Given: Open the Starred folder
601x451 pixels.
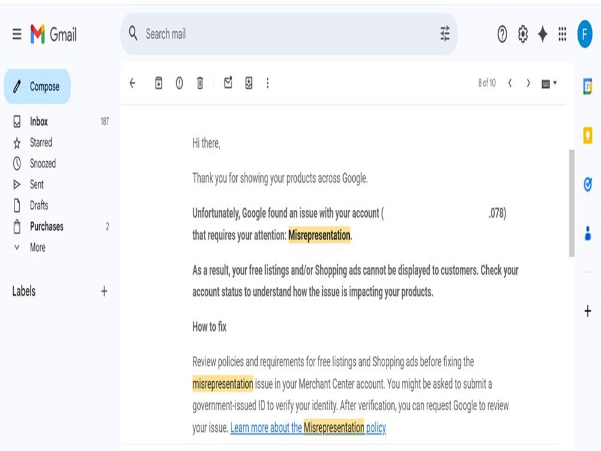Looking at the screenshot, I should click(41, 143).
